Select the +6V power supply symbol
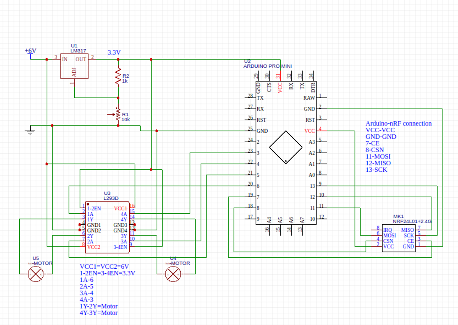Image resolution: width=458 pixels, height=325 pixels. 30,51
